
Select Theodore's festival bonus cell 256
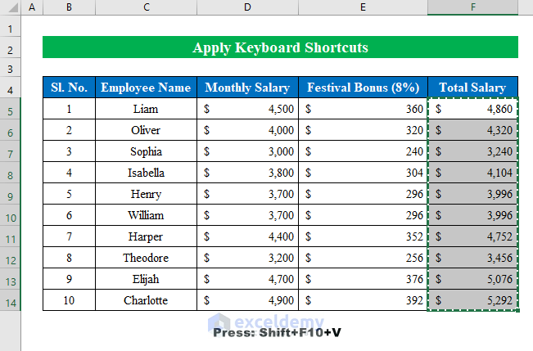[x=364, y=258]
